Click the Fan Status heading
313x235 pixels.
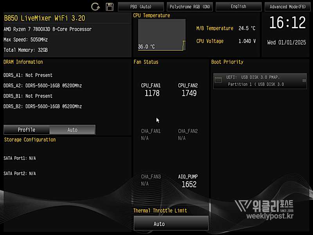tap(146, 62)
